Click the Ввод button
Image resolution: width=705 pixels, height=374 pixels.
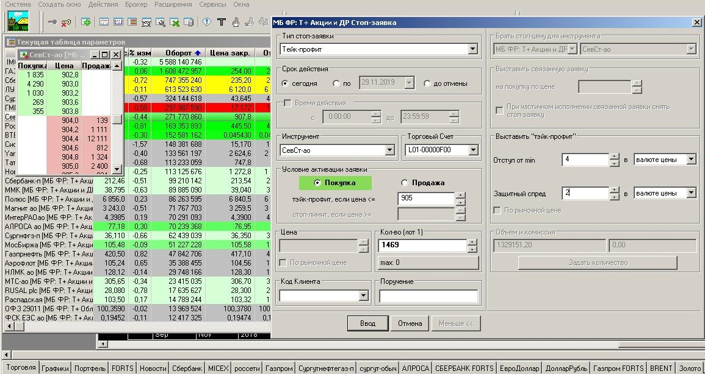pyautogui.click(x=368, y=323)
